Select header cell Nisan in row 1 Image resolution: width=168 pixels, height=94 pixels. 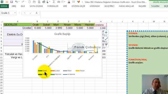click(x=69, y=25)
